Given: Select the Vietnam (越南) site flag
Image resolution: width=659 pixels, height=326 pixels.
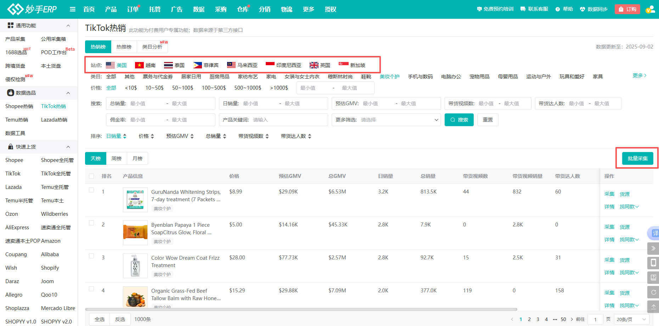Looking at the screenshot, I should click(x=145, y=65).
